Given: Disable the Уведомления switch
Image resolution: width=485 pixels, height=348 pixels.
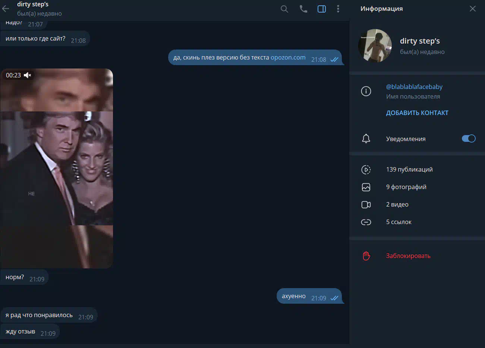Looking at the screenshot, I should click(469, 138).
